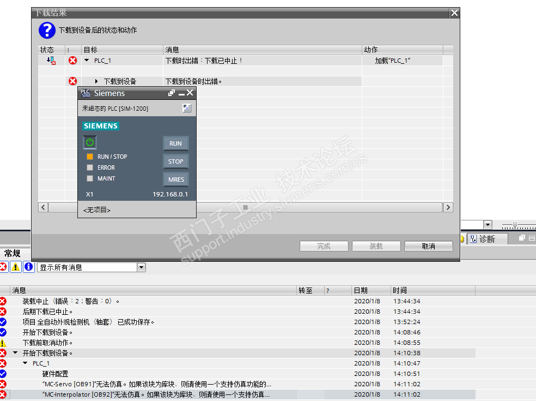The image size is (536, 401).
Task: Click the 状态 column header
Action: (51, 50)
